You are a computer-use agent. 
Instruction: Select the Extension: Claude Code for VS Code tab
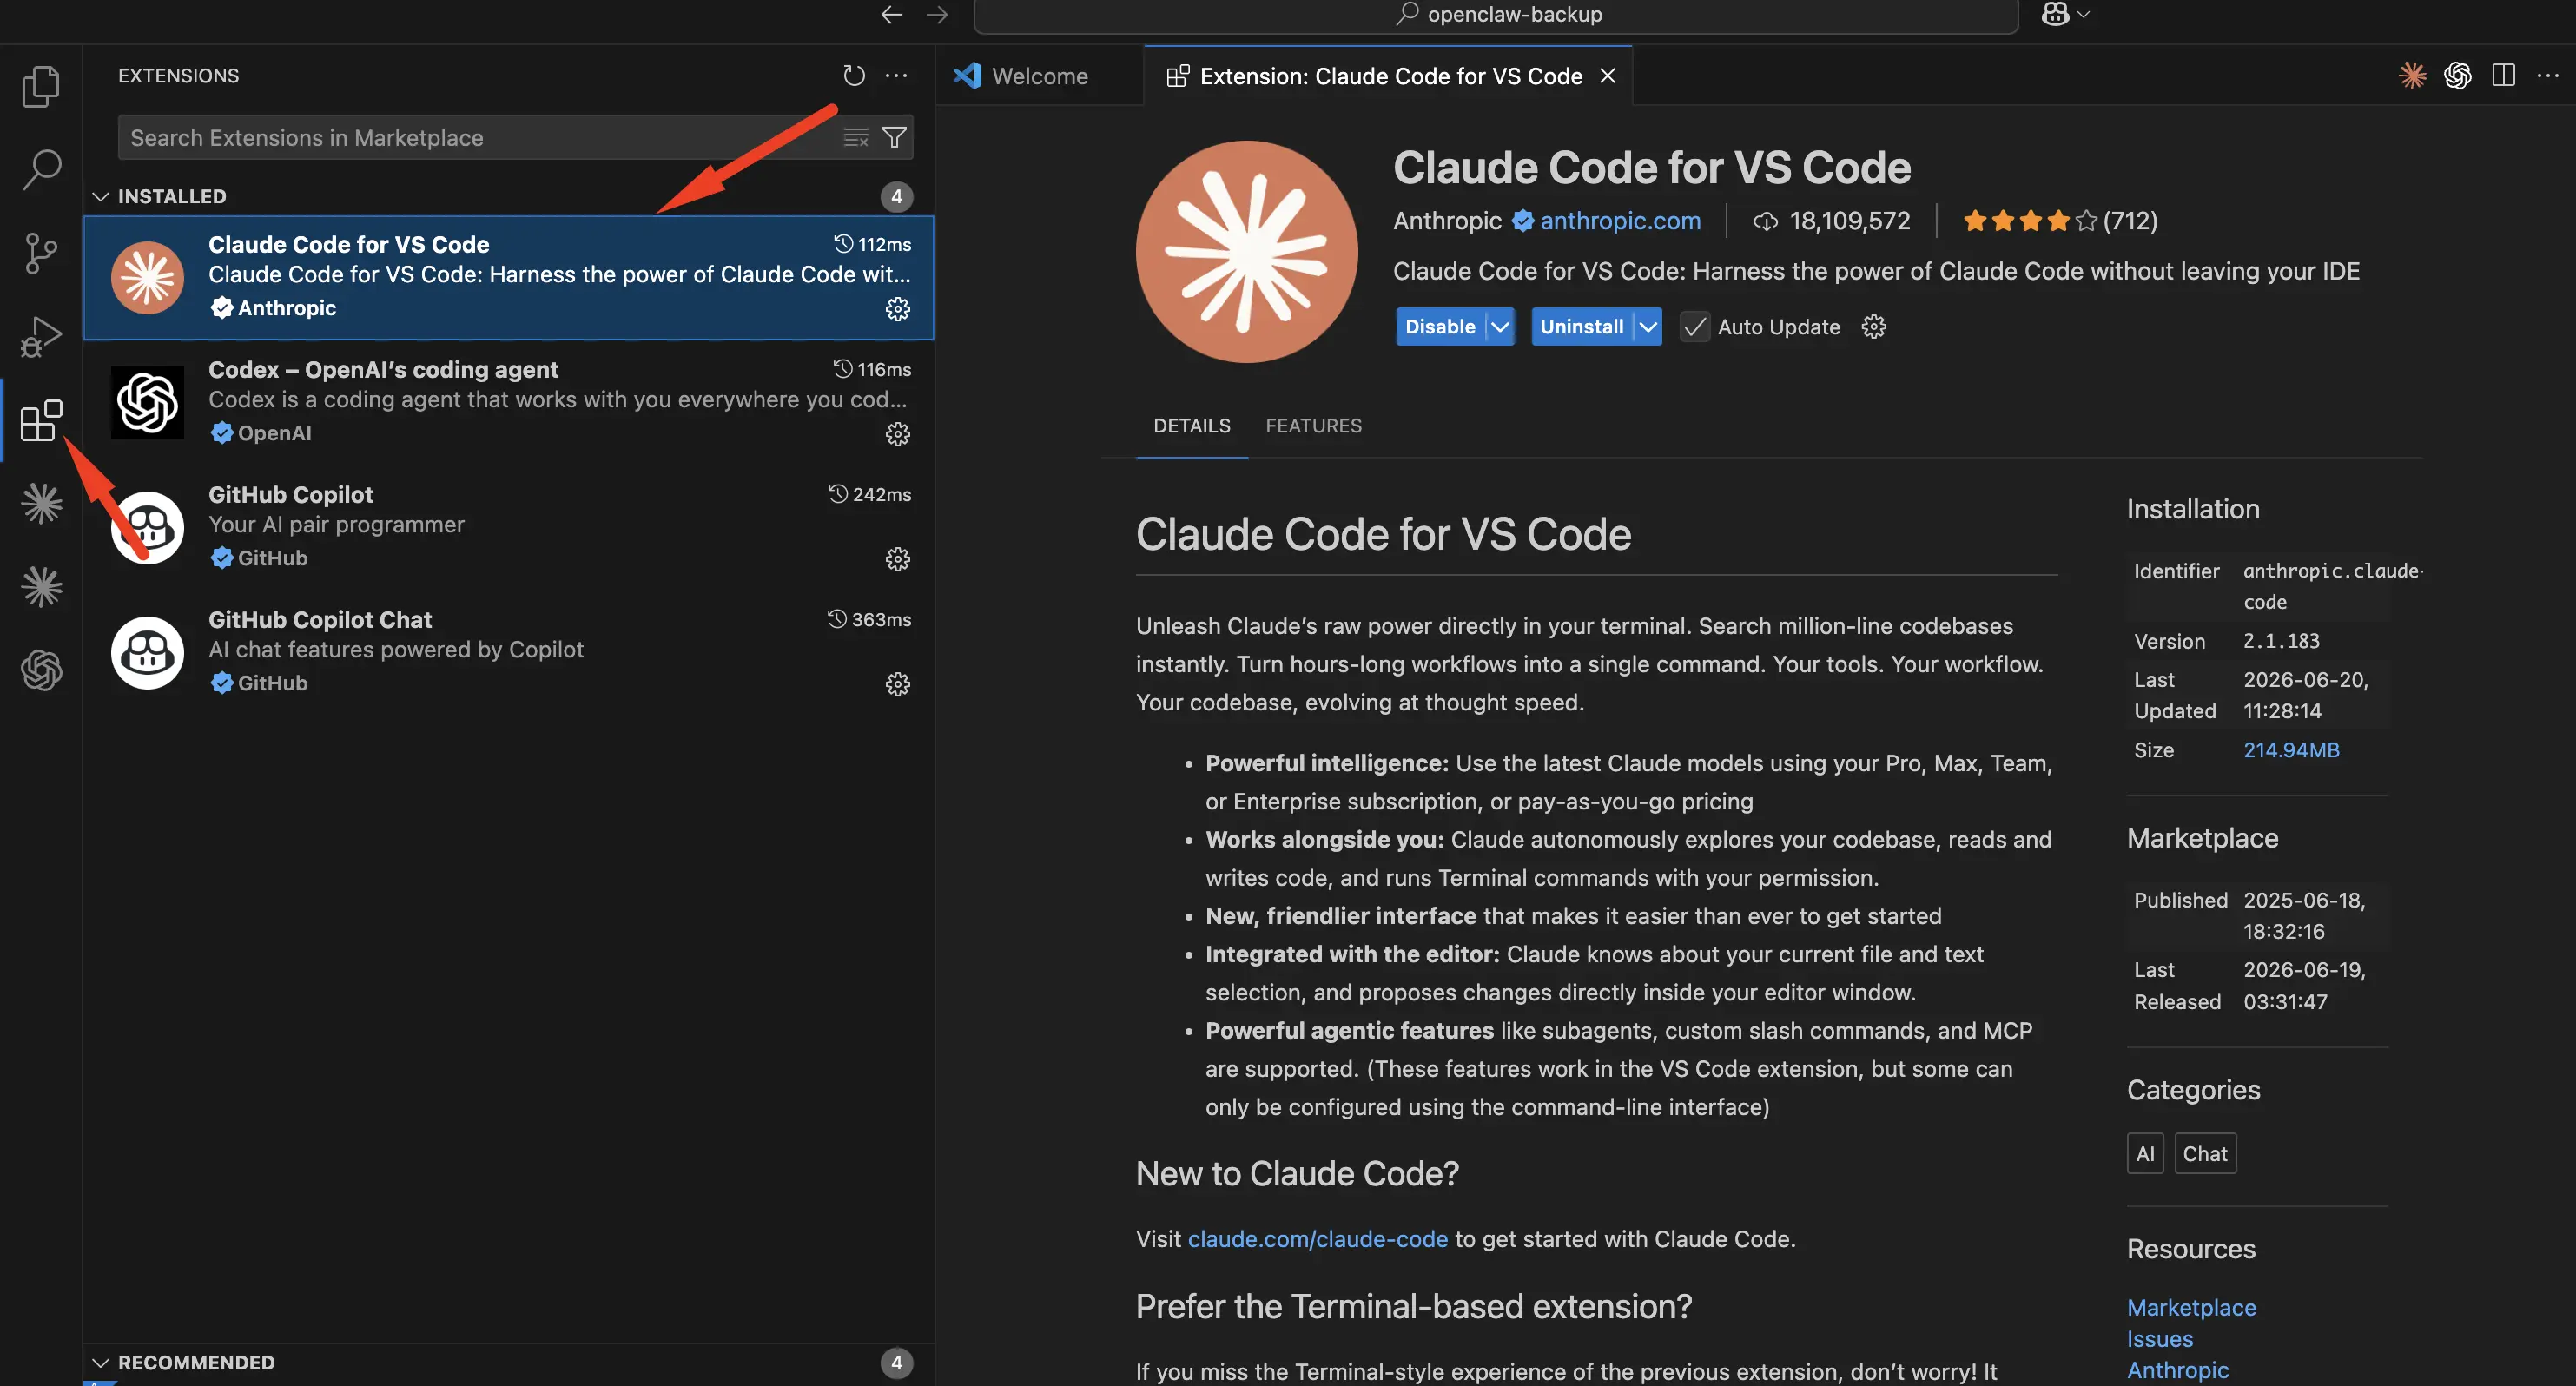(x=1388, y=76)
